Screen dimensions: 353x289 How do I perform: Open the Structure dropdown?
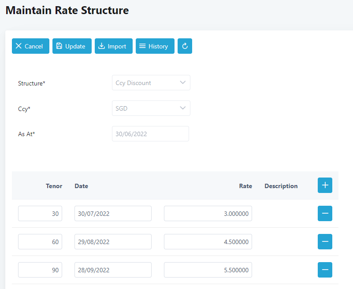click(x=151, y=83)
